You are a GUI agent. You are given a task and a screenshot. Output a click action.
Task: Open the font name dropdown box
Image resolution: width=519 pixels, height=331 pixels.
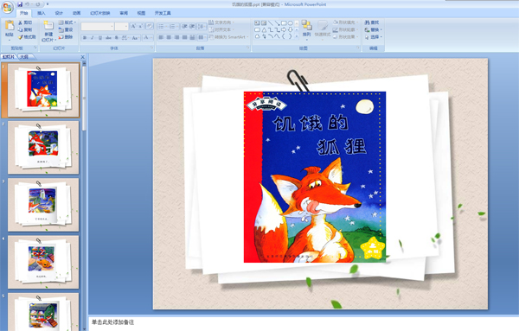point(98,27)
